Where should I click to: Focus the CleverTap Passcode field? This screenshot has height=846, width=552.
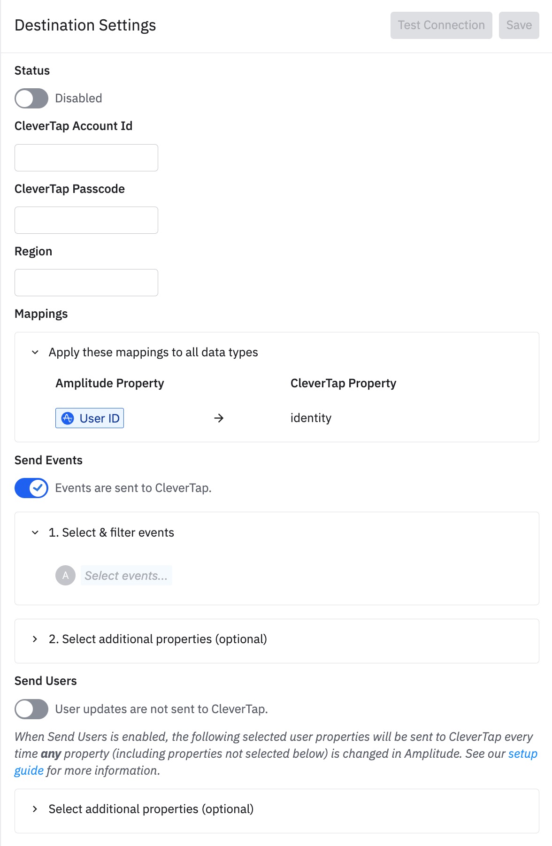pos(86,220)
